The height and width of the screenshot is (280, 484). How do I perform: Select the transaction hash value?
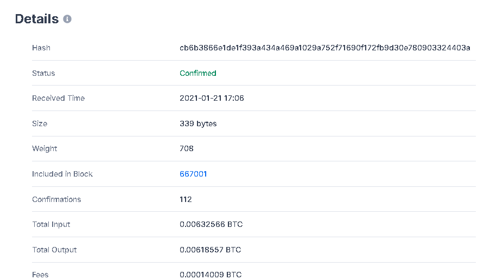324,48
